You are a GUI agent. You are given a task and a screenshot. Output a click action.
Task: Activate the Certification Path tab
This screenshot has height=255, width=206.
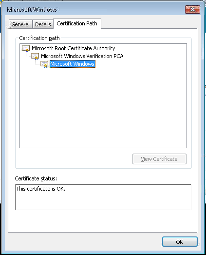(x=77, y=23)
